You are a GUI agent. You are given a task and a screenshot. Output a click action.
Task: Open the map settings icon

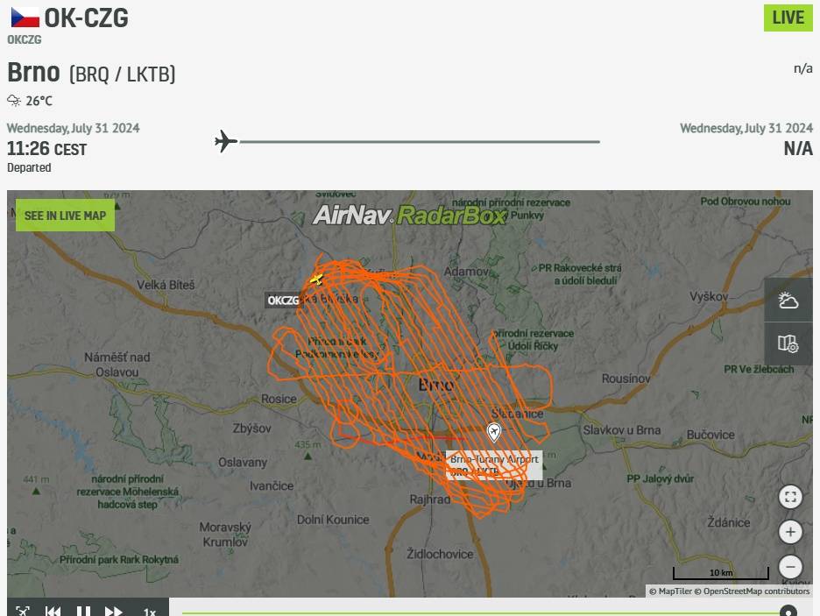(788, 344)
